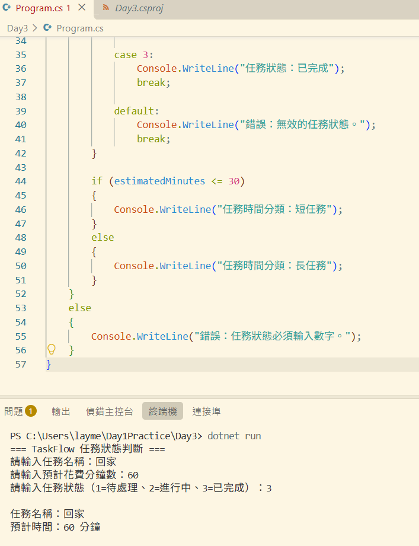Click 'estimatedMinutes' variable on line 44
419x546 pixels.
160,181
